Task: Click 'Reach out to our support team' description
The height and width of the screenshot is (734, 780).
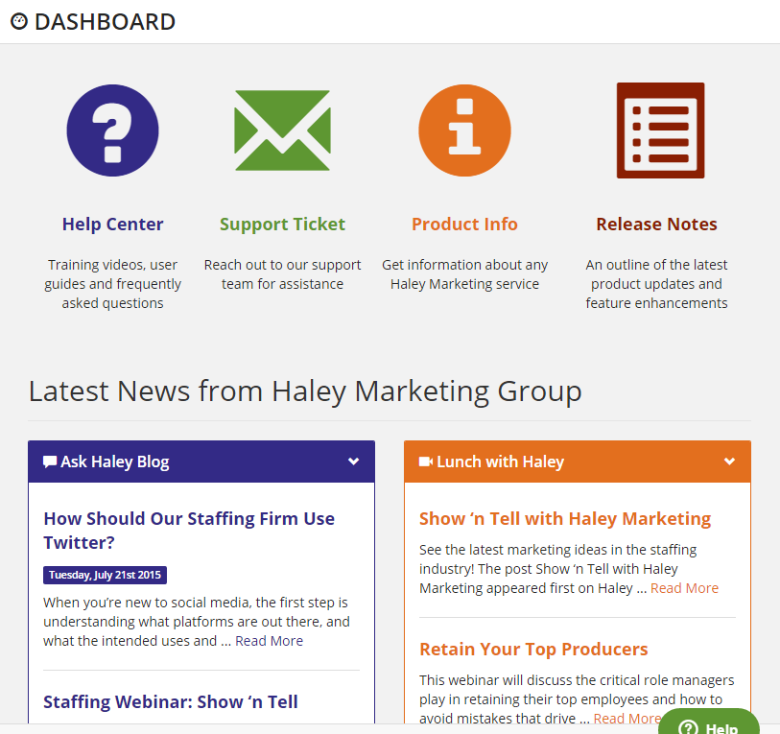Action: coord(282,274)
